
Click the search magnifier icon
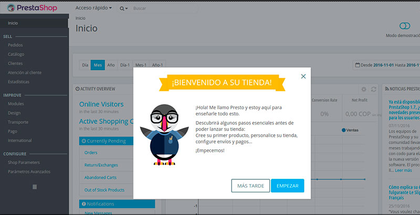pyautogui.click(x=122, y=8)
